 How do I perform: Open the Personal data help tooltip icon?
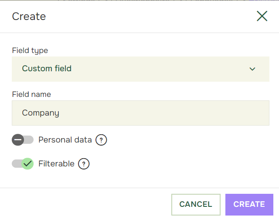pyautogui.click(x=101, y=140)
